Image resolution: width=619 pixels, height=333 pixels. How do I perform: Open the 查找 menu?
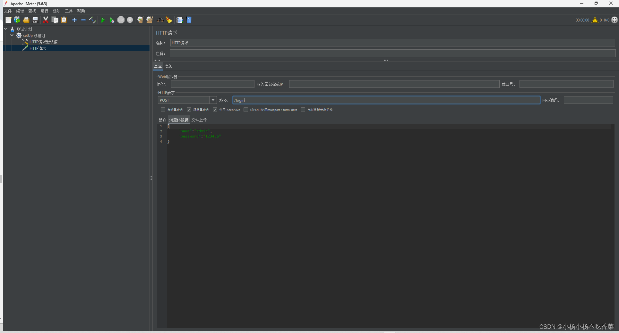(32, 11)
